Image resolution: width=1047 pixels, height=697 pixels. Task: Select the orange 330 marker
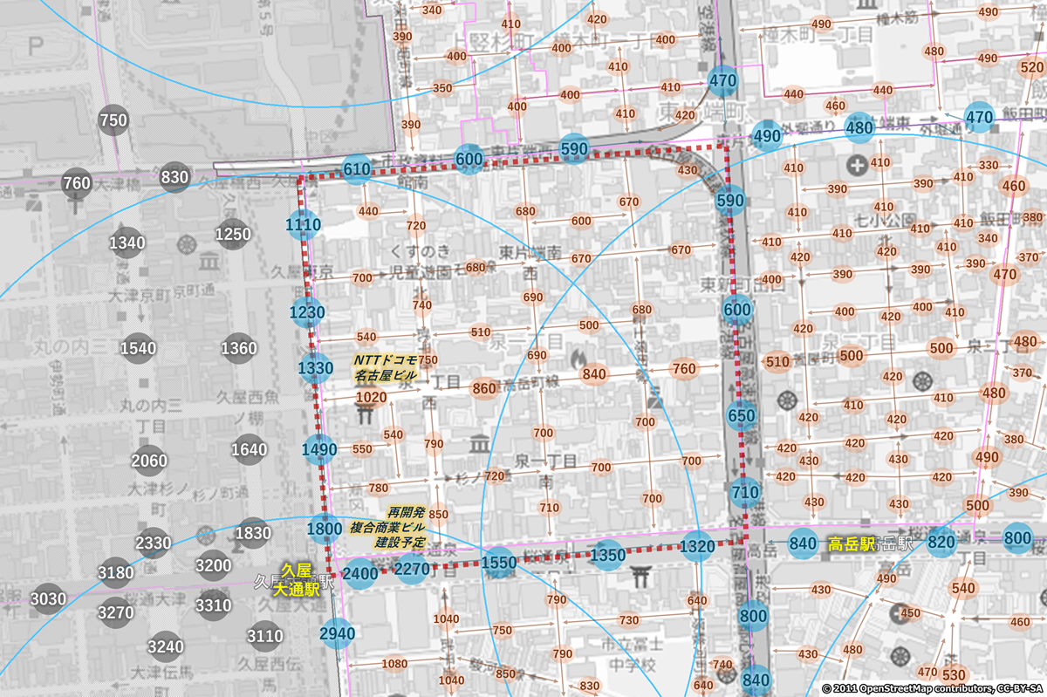[989, 165]
